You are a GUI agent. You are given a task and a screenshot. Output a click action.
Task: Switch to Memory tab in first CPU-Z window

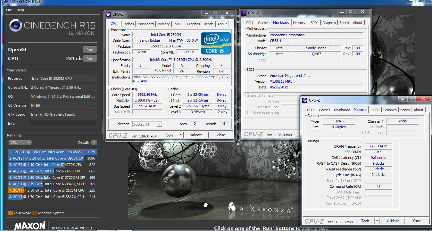point(163,24)
